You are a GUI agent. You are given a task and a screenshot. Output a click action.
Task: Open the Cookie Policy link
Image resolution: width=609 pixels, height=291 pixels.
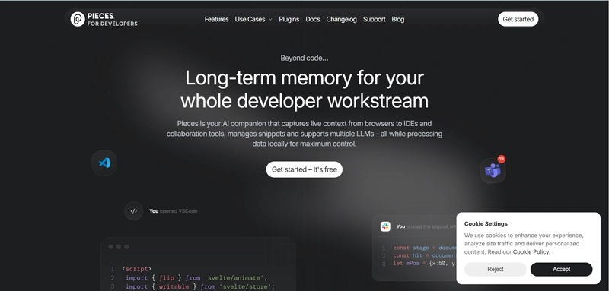pyautogui.click(x=531, y=251)
